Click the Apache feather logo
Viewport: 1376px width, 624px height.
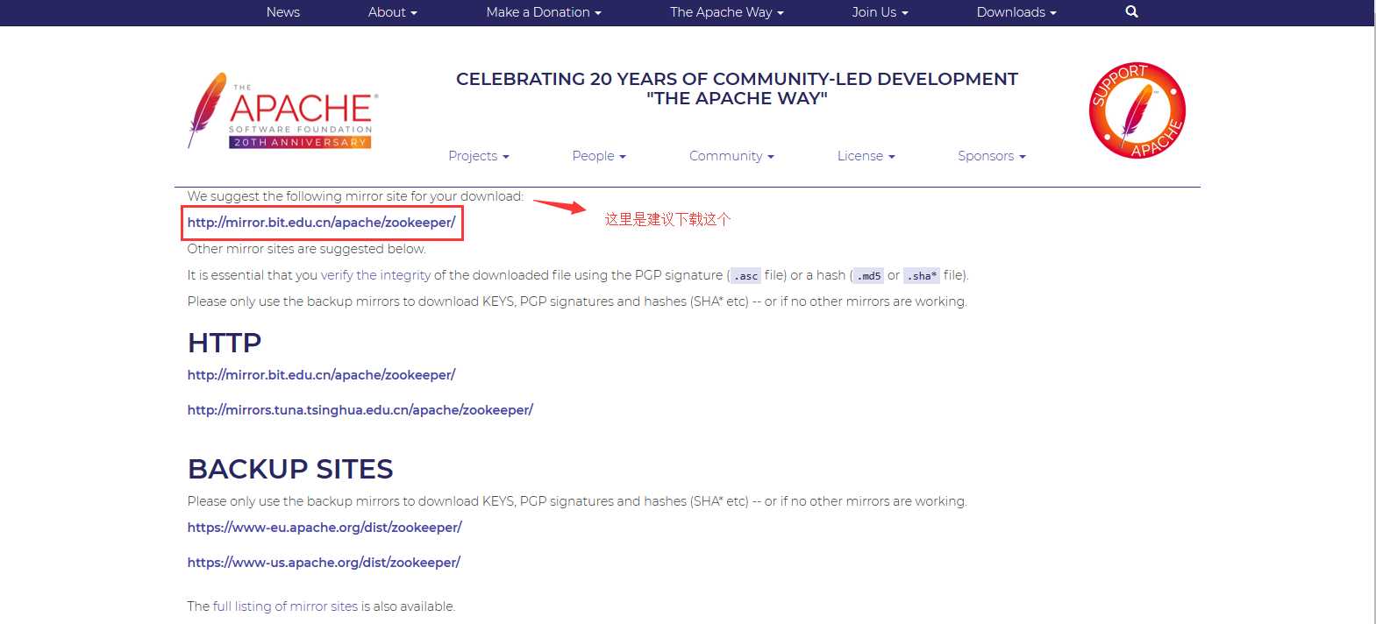coord(283,110)
